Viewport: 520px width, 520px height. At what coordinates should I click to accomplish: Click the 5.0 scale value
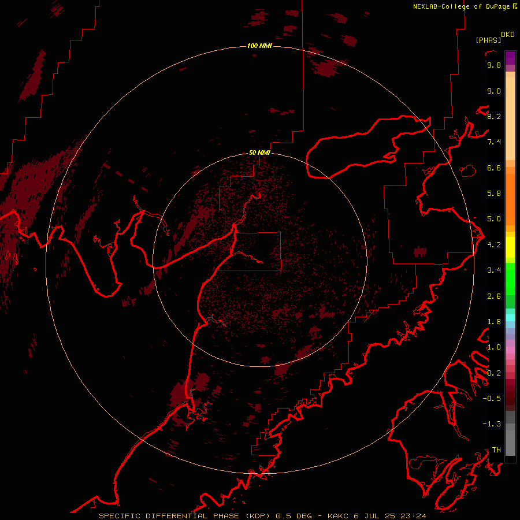[x=494, y=219]
